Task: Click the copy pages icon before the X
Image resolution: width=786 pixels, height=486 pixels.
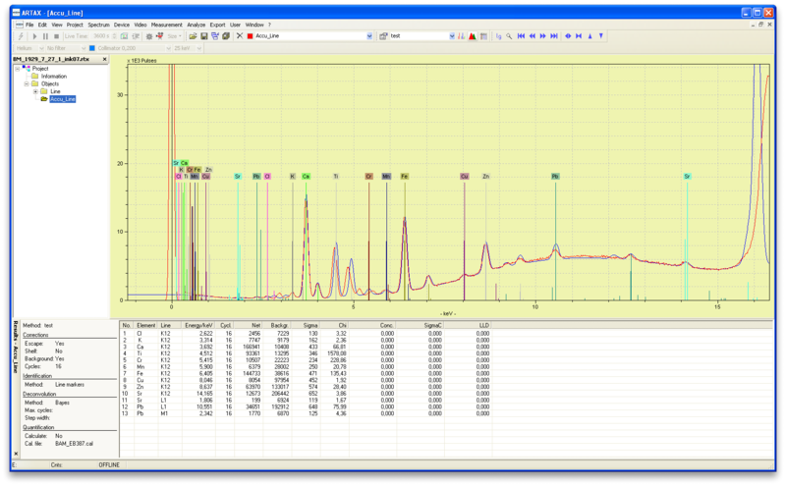Action: pyautogui.click(x=226, y=36)
